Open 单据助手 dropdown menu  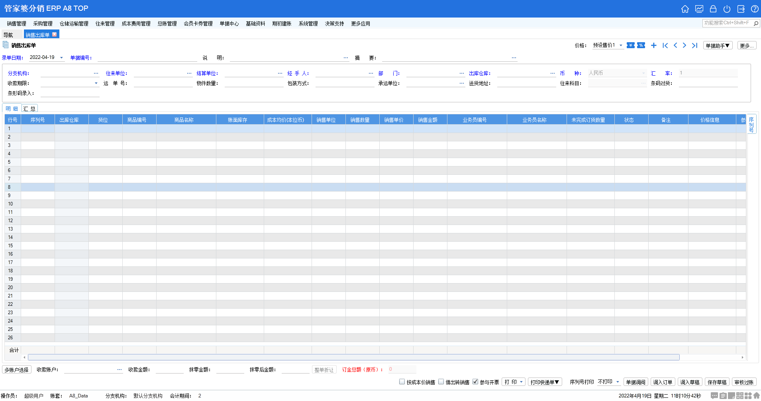click(x=718, y=45)
